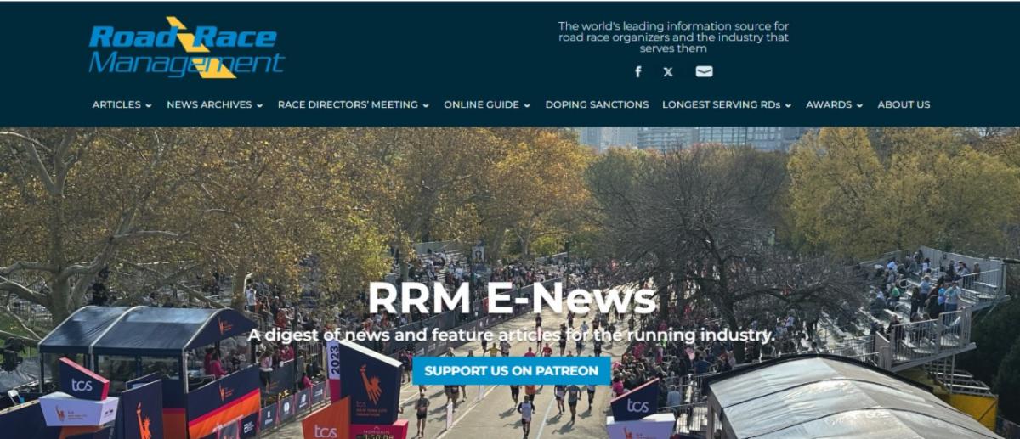The width and height of the screenshot is (1020, 439).
Task: Click the Support Us on Patreon button
Action: (512, 371)
